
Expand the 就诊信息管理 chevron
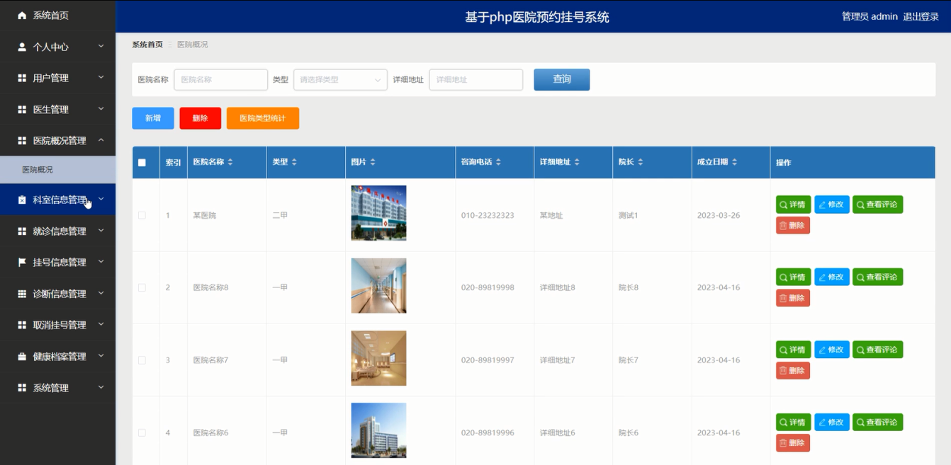(x=101, y=231)
